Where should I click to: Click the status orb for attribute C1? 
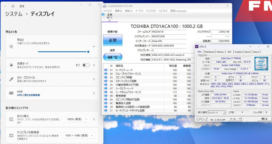point(106,110)
